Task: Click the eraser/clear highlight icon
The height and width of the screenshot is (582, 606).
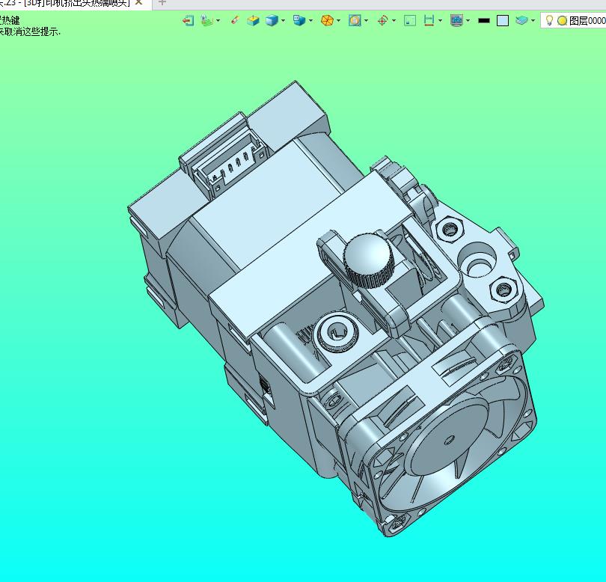Action: click(x=235, y=20)
